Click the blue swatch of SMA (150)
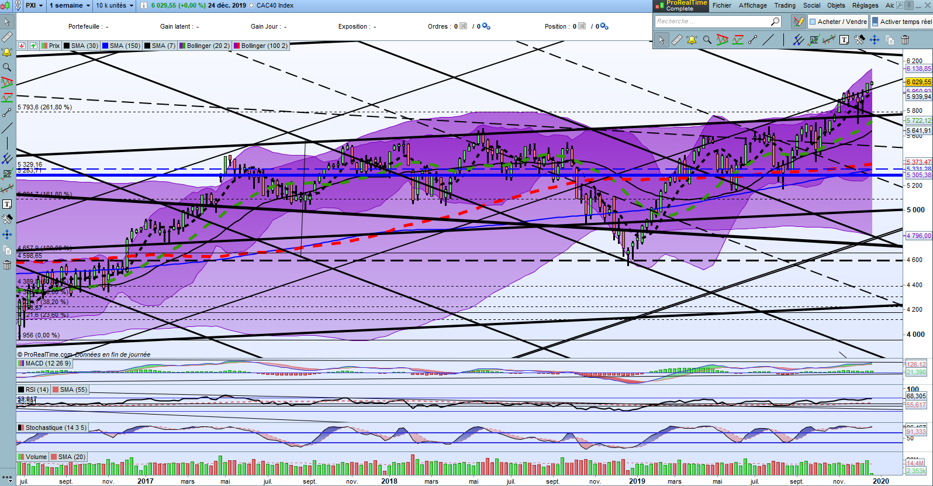The image size is (933, 486). tap(105, 46)
